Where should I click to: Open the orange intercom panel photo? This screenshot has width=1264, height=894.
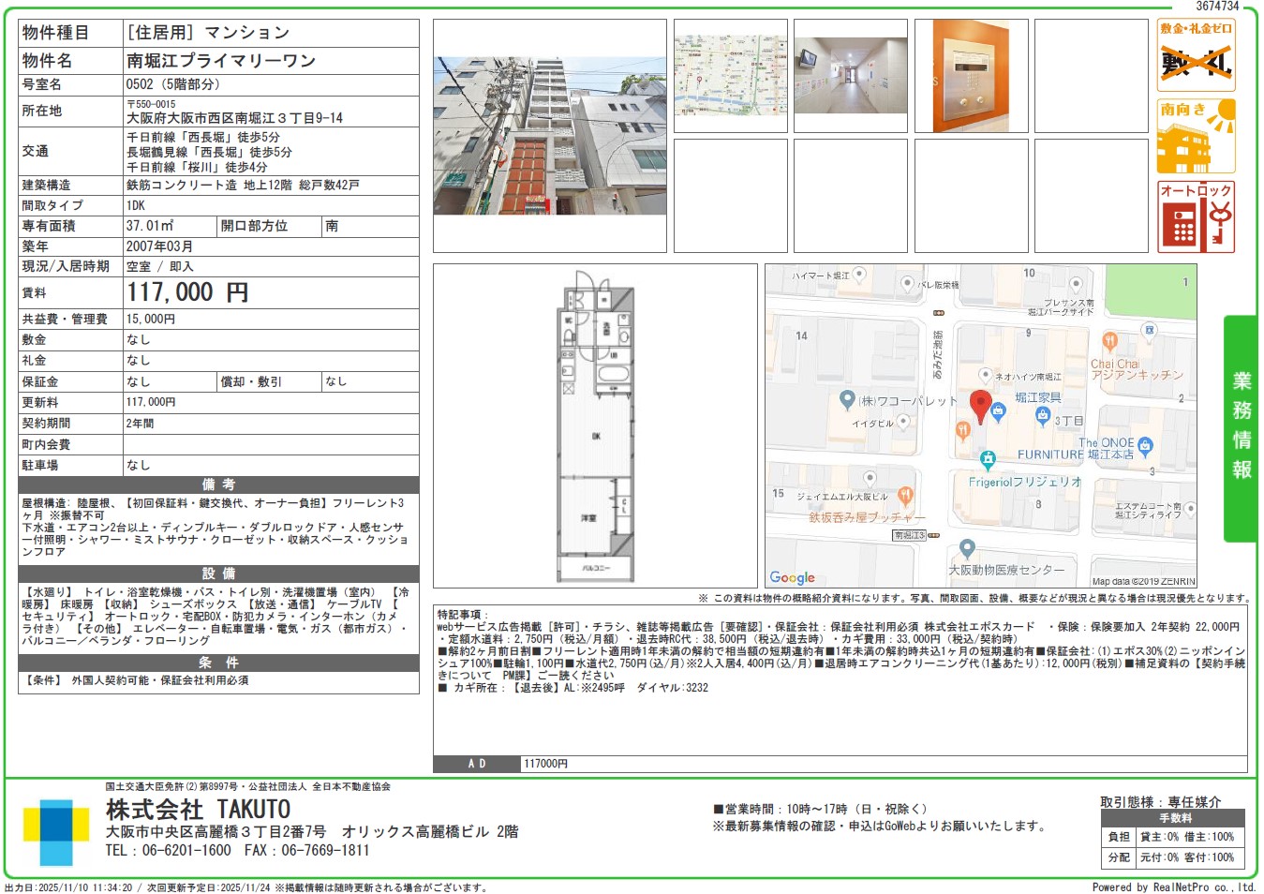tap(971, 76)
